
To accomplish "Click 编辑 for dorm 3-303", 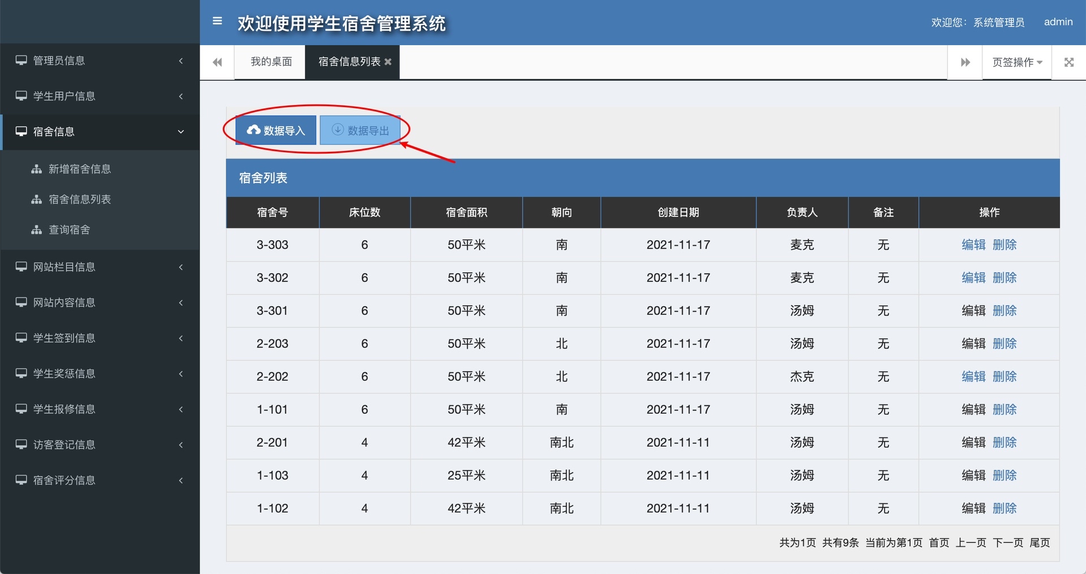I will tap(975, 245).
